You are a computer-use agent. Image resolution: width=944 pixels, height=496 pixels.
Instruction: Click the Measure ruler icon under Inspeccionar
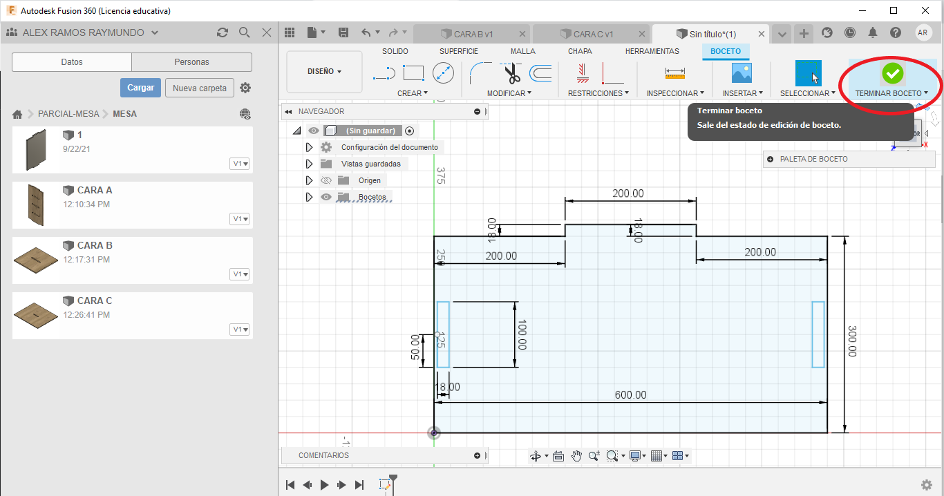[674, 73]
